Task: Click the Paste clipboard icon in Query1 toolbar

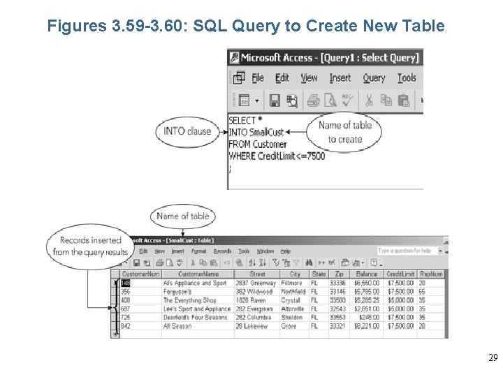Action: coord(404,101)
